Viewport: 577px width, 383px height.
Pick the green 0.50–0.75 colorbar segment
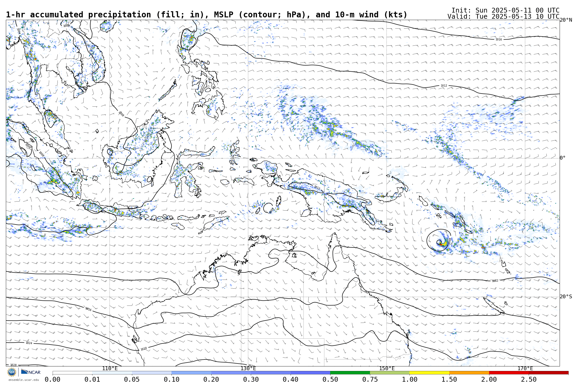(x=350, y=373)
